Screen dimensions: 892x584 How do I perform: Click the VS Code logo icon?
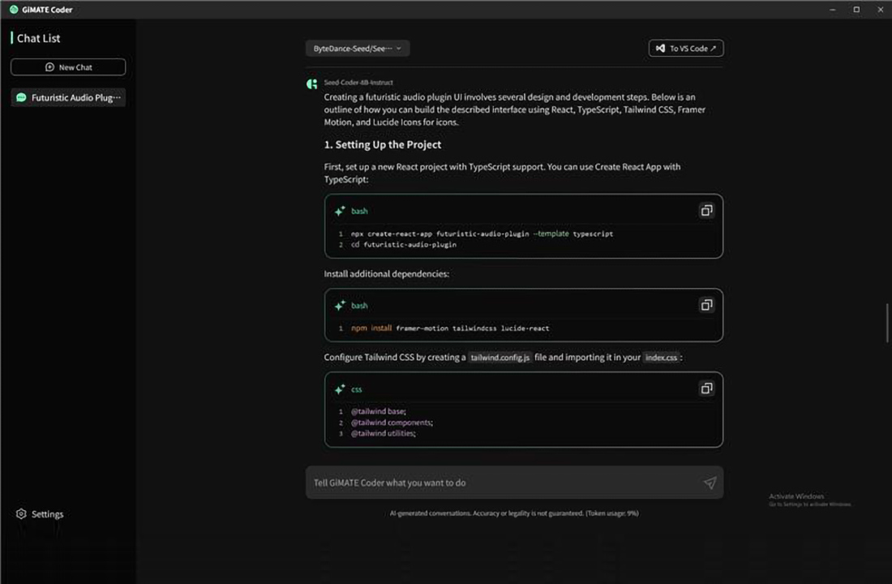(x=660, y=49)
